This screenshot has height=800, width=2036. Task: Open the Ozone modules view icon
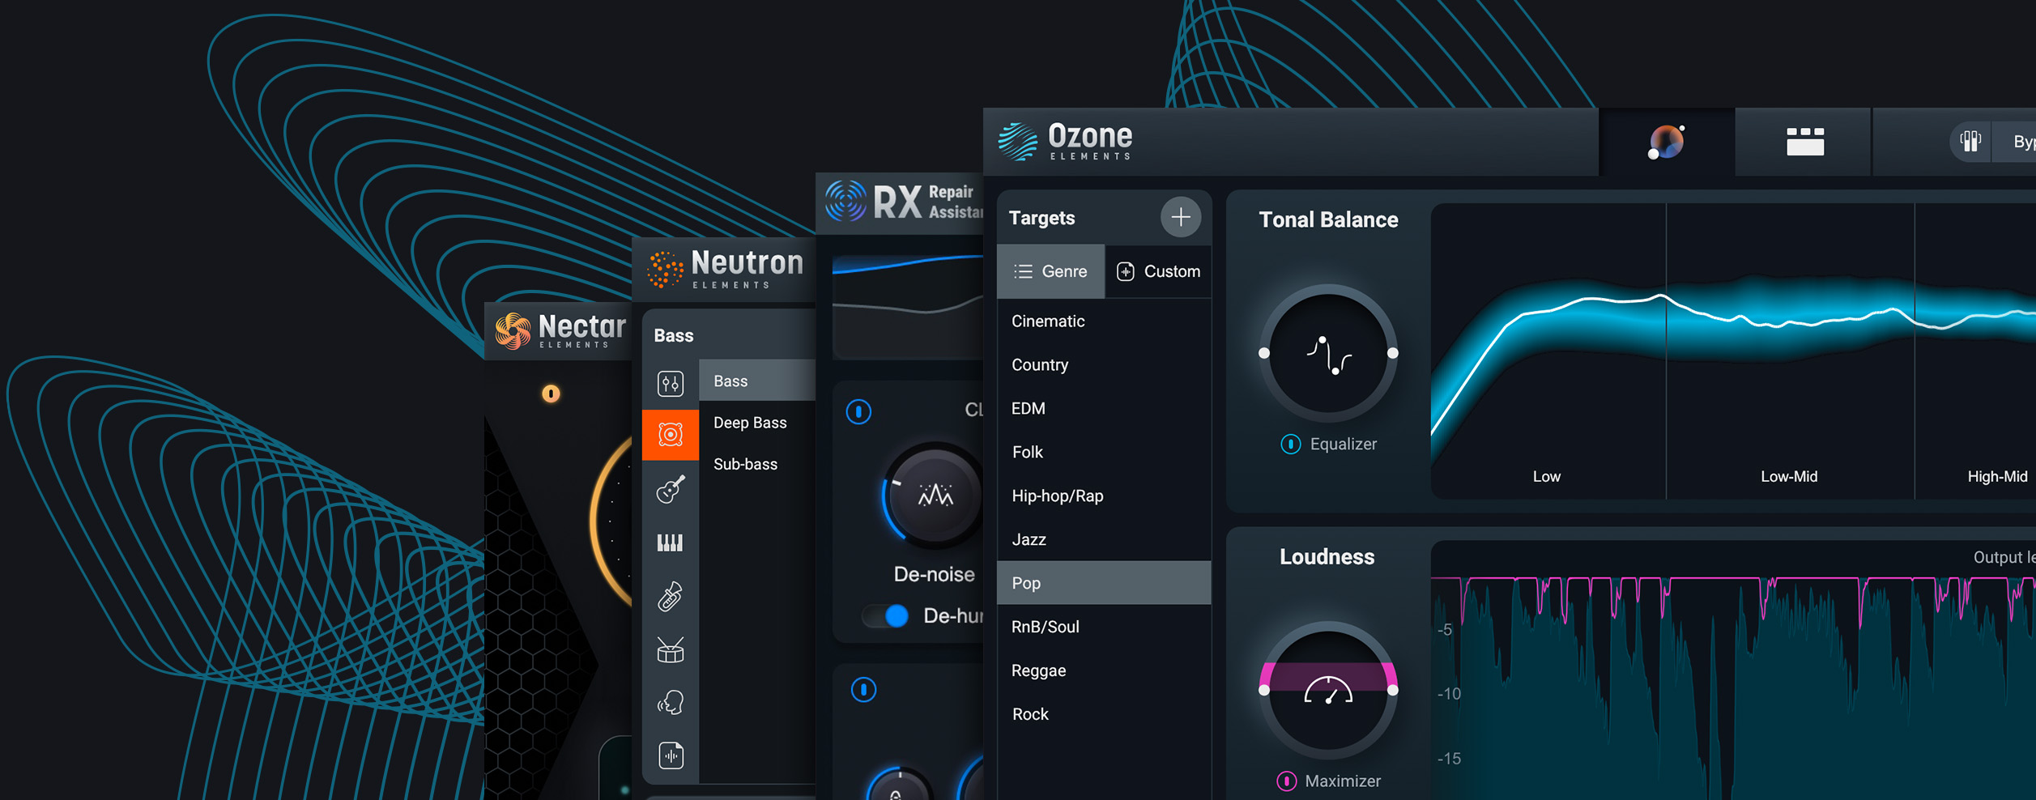(1804, 142)
